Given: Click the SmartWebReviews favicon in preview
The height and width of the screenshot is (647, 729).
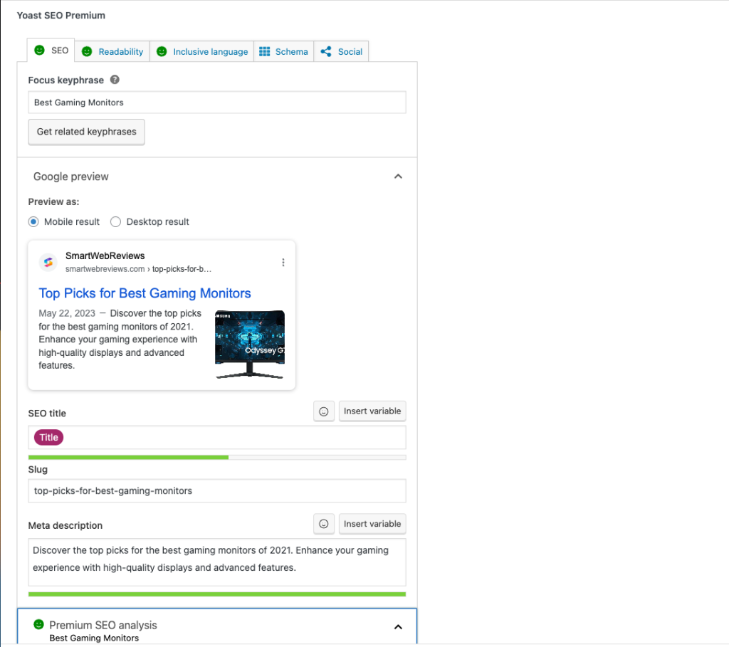Looking at the screenshot, I should pyautogui.click(x=48, y=262).
